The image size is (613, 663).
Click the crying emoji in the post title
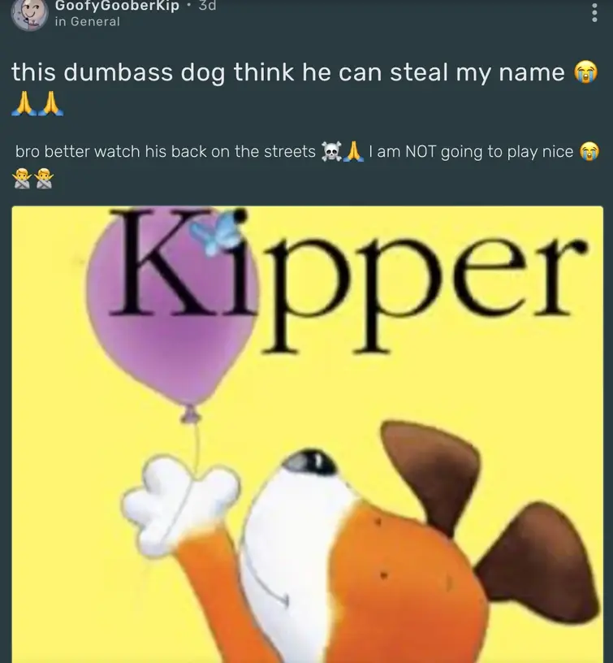(x=585, y=71)
